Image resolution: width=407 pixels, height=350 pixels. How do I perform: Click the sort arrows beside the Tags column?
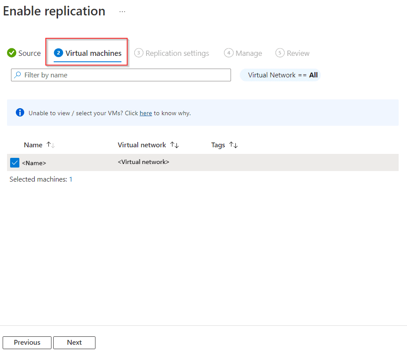233,145
